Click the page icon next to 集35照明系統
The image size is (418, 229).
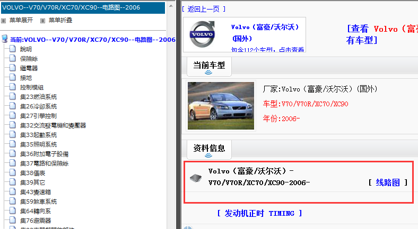tap(13, 144)
